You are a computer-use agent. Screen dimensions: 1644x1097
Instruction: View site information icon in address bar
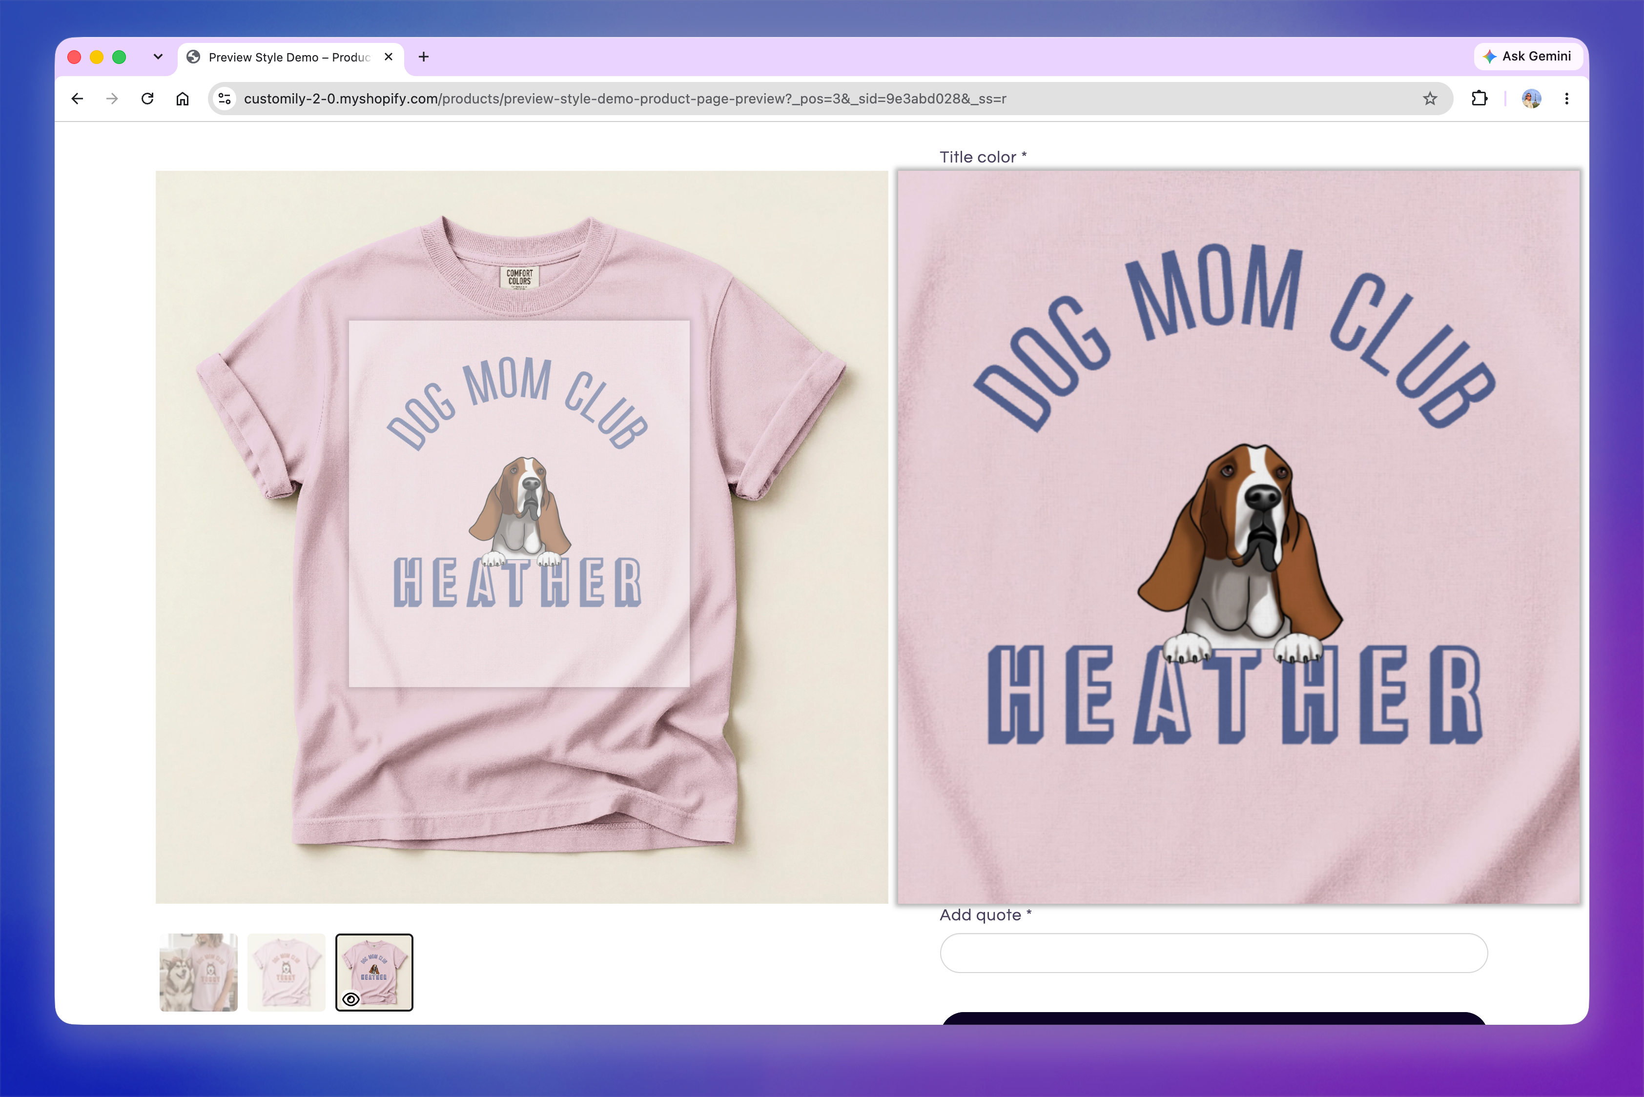225,99
